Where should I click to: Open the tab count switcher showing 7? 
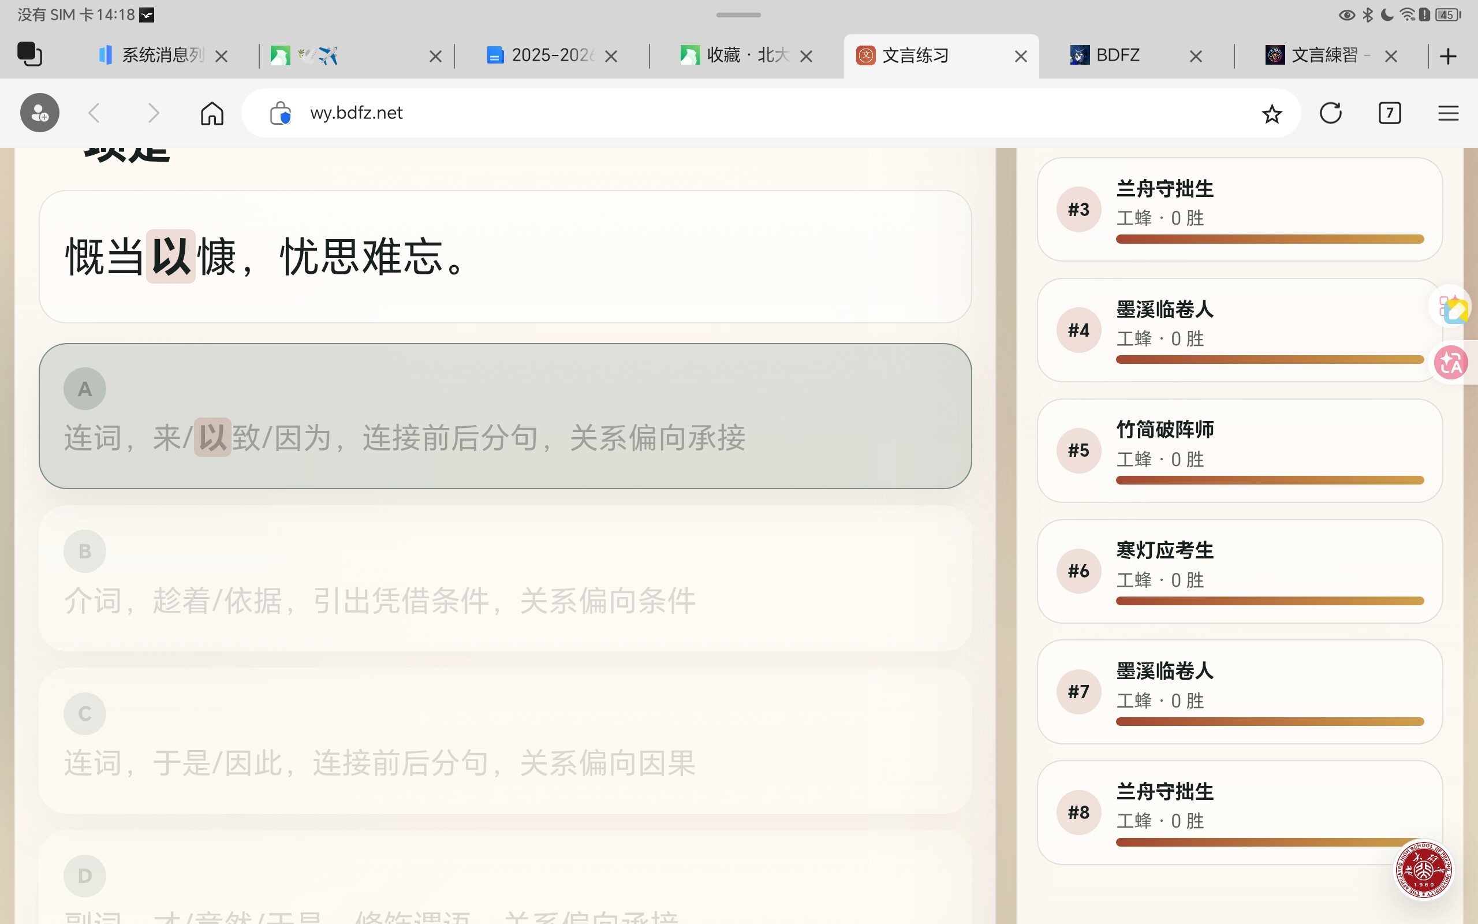click(x=1390, y=113)
